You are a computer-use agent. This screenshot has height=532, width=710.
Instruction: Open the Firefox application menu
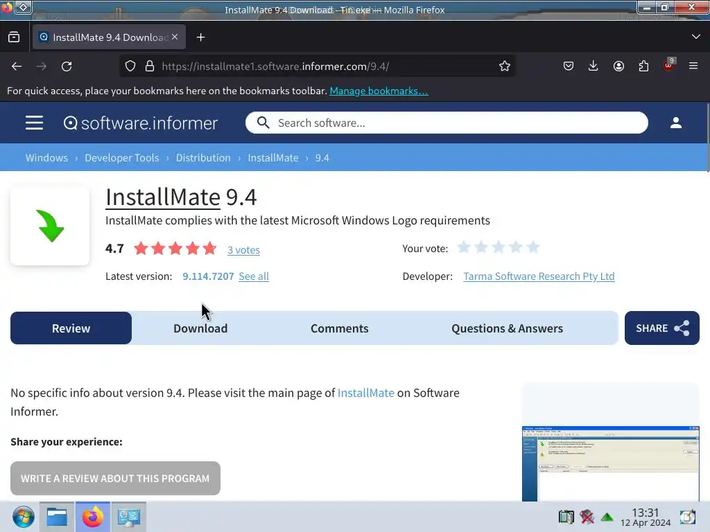coord(693,66)
